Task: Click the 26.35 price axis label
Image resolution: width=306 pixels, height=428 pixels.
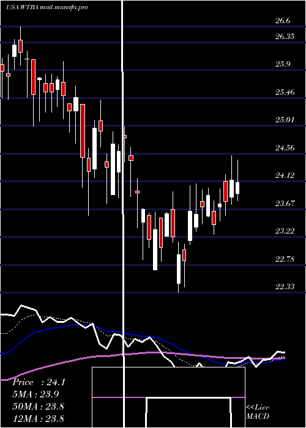Action: (285, 37)
